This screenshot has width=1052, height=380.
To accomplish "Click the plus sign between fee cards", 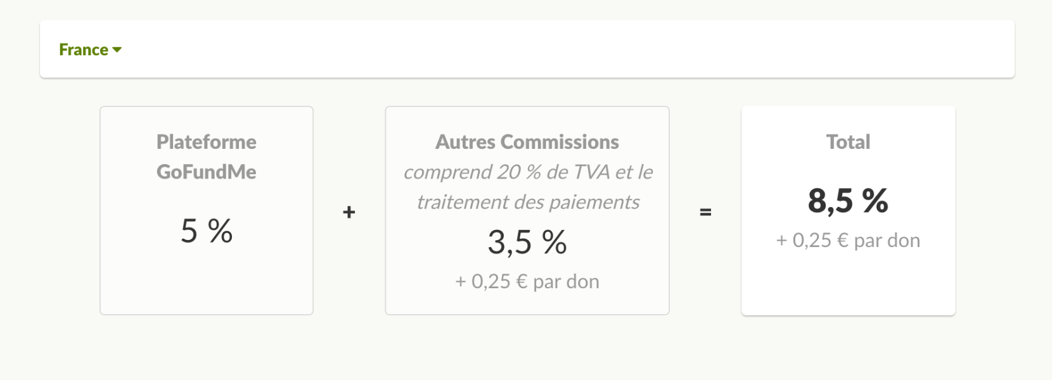I will point(349,212).
